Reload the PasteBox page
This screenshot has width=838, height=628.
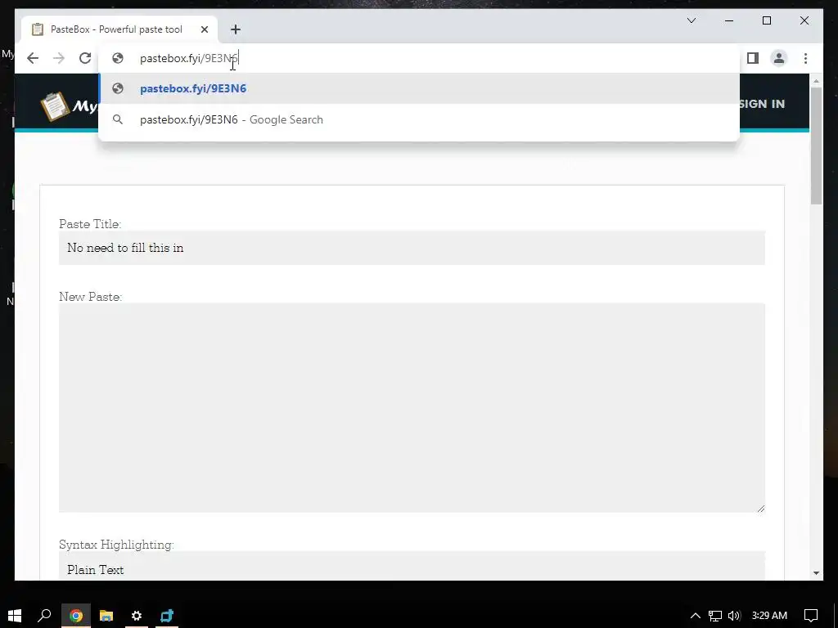tap(85, 58)
